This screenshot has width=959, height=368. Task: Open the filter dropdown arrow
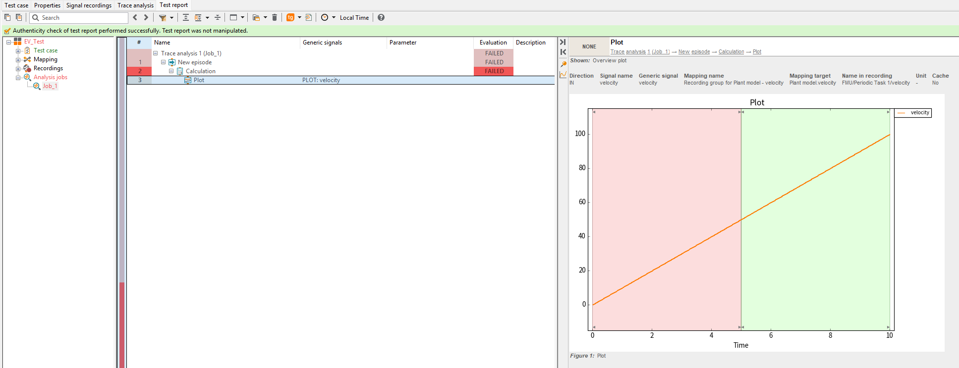tap(171, 17)
